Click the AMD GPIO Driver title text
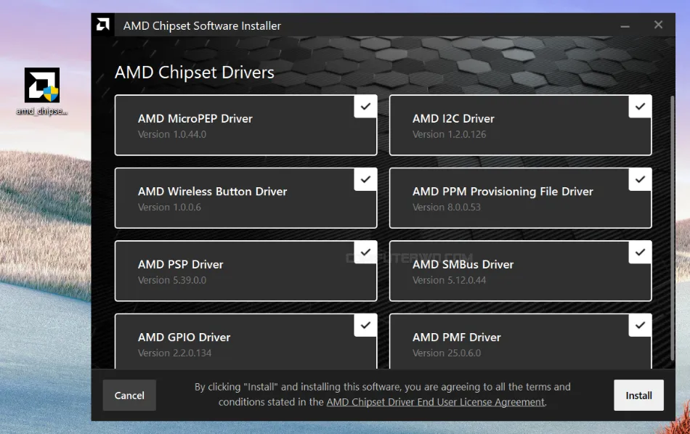The image size is (690, 434). coord(184,337)
